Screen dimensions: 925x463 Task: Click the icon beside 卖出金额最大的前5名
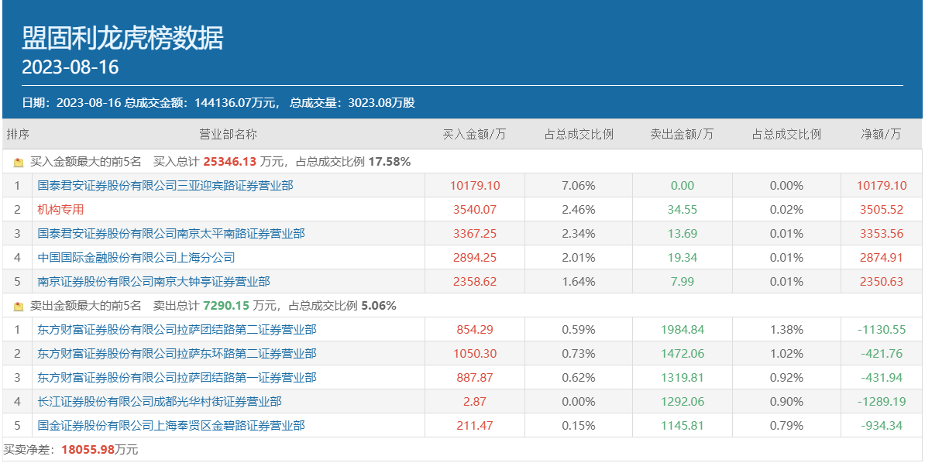click(19, 307)
